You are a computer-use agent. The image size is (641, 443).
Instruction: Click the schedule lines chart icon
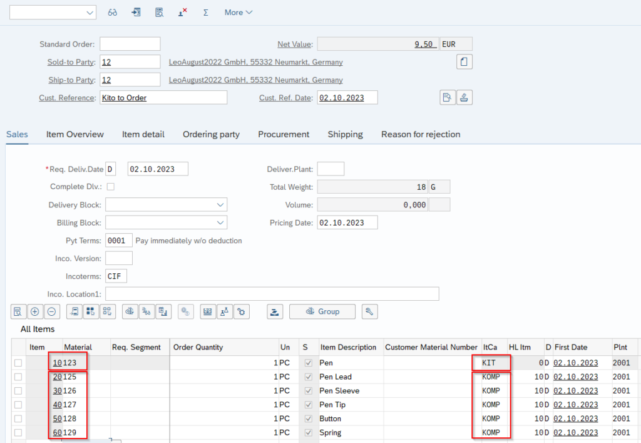coord(163,311)
